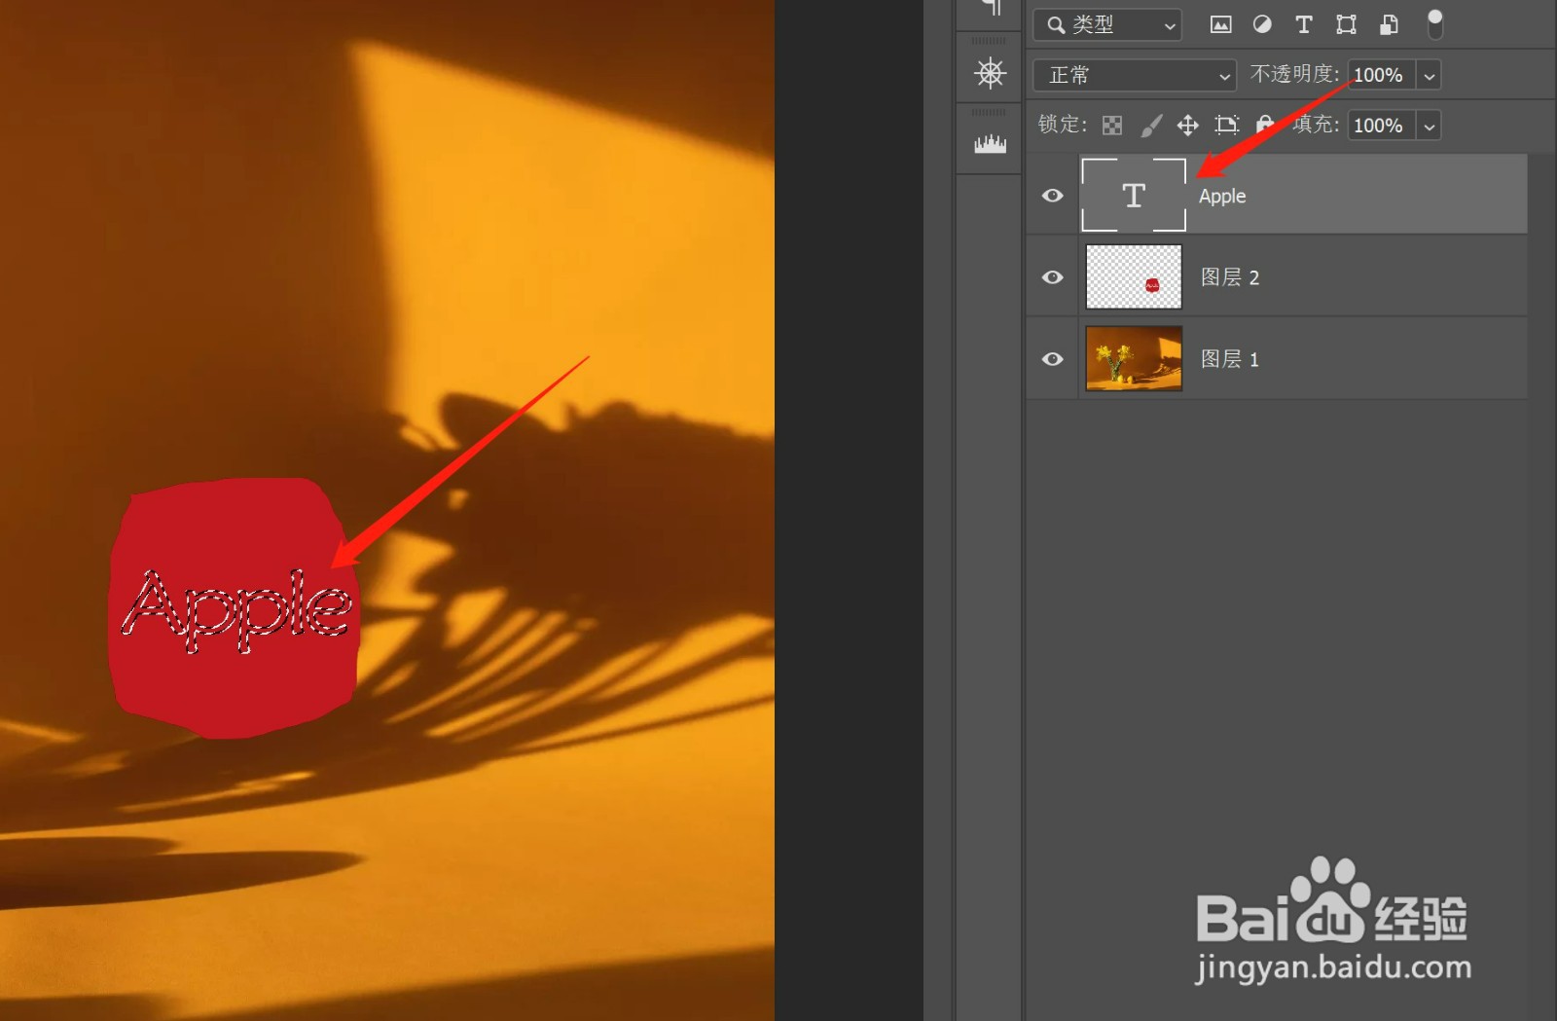This screenshot has width=1557, height=1021.
Task: Toggle layer filtering switch
Action: pos(1434,24)
